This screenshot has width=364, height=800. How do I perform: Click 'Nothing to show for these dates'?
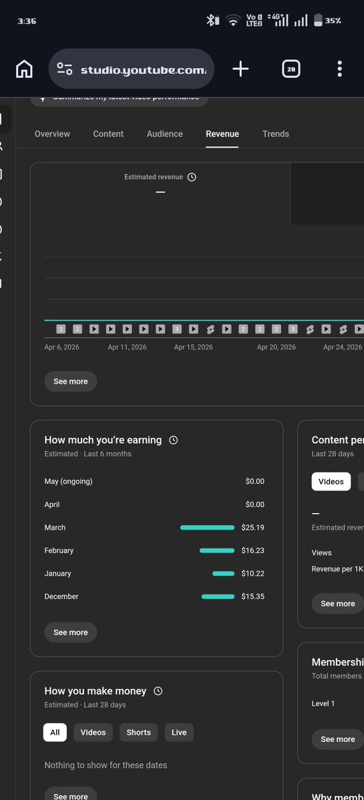(x=106, y=765)
